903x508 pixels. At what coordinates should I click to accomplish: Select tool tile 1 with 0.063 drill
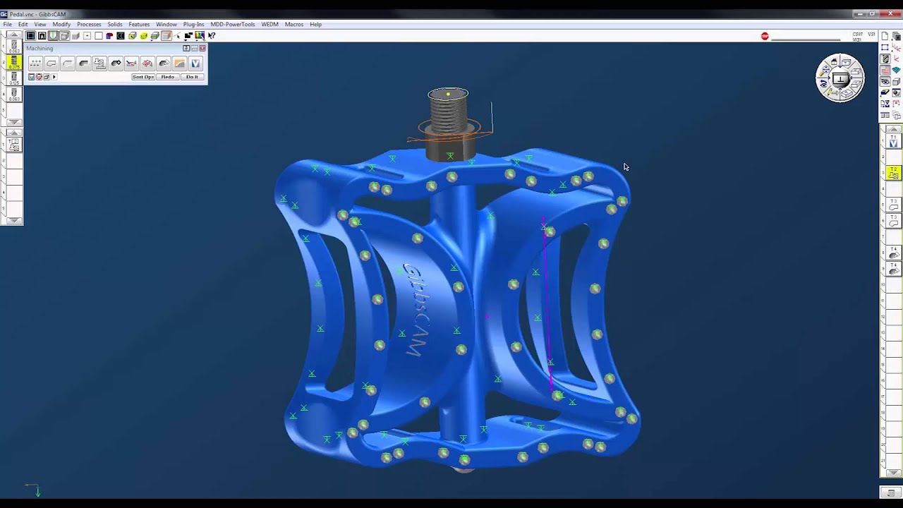click(14, 47)
